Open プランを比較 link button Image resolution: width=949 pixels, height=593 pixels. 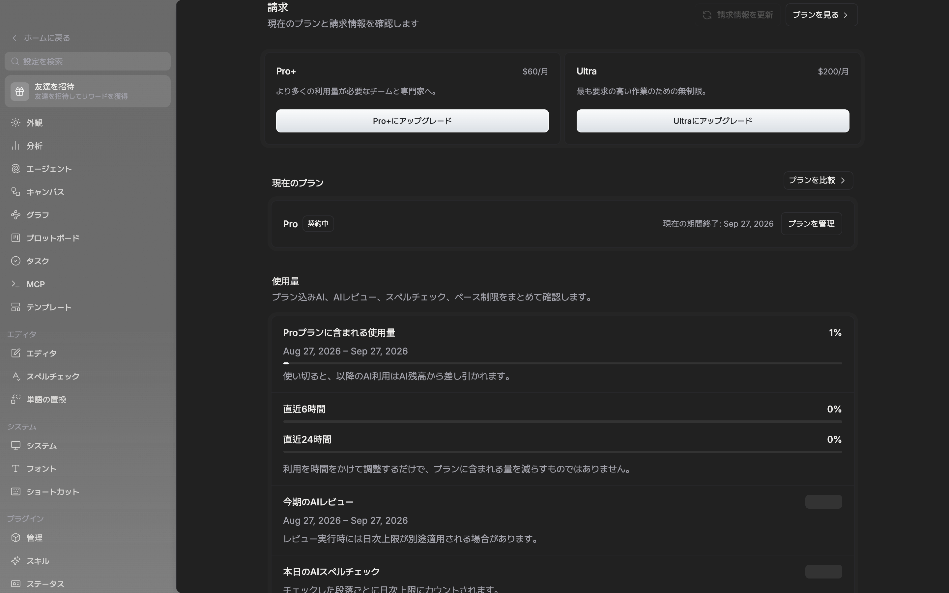(818, 181)
